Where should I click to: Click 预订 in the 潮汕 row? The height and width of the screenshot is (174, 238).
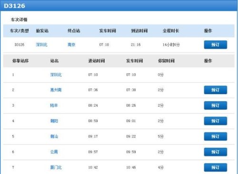pyautogui.click(x=216, y=136)
